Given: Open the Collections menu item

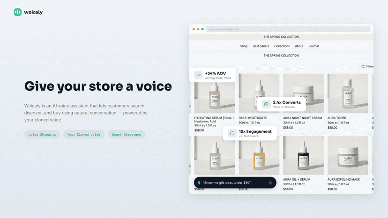Looking at the screenshot, I should [x=282, y=46].
